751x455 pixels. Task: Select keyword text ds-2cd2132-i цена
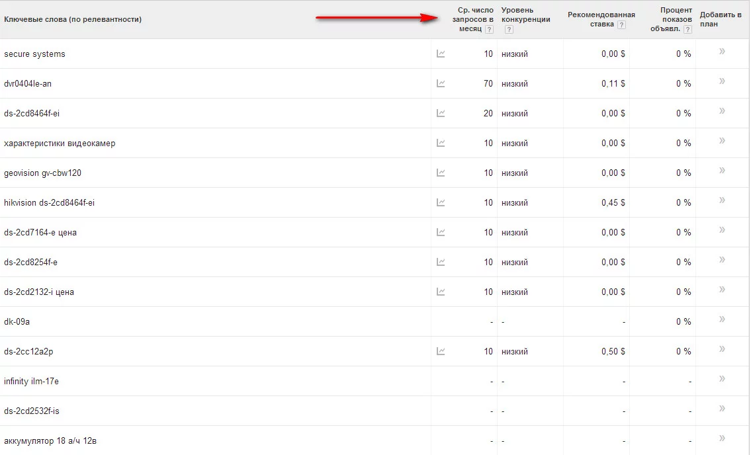click(39, 292)
